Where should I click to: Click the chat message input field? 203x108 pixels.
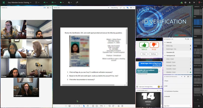(148, 87)
